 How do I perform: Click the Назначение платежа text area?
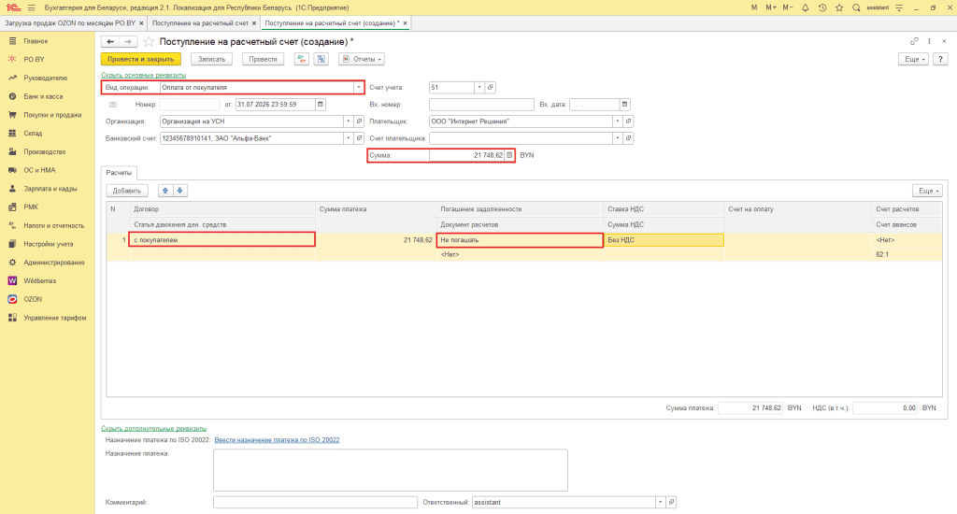tap(391, 470)
